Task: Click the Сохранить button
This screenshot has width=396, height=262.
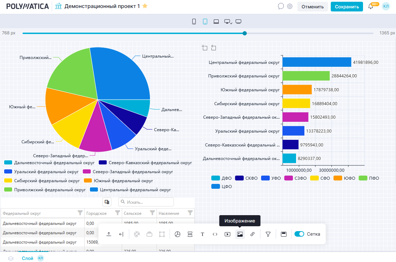Action: point(346,7)
